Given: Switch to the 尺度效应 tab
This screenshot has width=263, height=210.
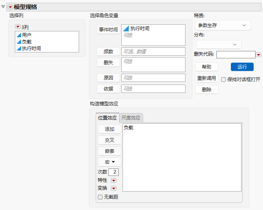Looking at the screenshot, I should tap(131, 118).
